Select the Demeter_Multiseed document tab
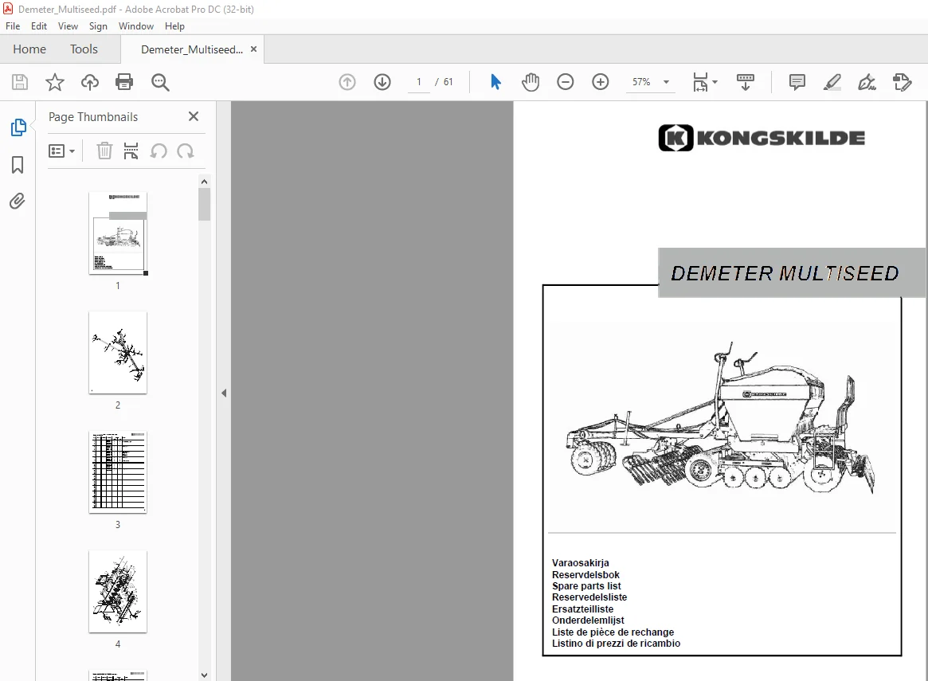 192,49
